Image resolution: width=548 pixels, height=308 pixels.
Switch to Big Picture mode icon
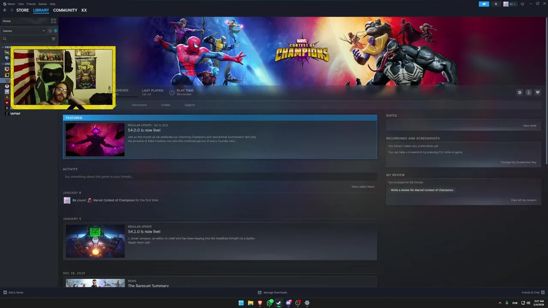(x=522, y=4)
